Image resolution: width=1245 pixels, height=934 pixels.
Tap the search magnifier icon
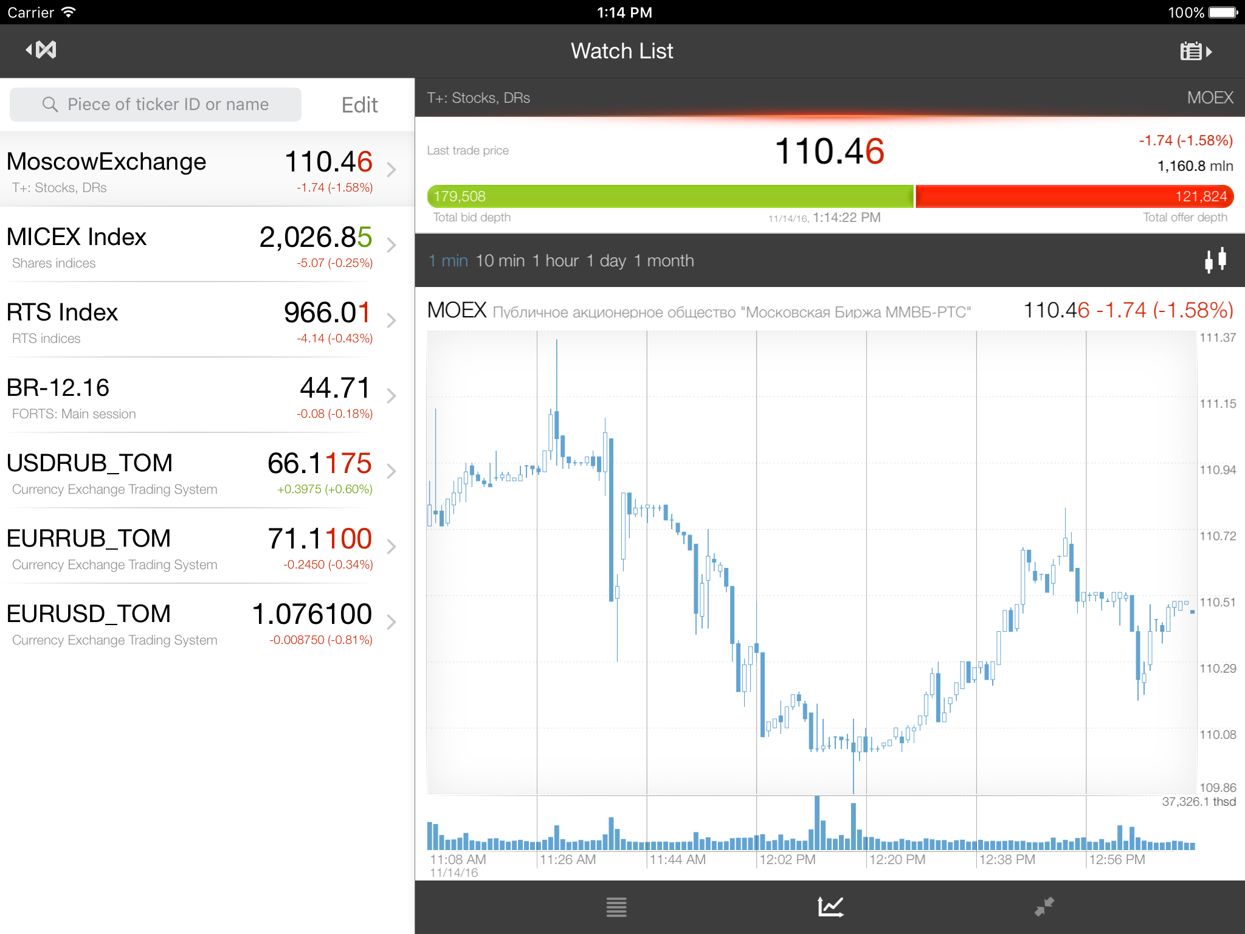coord(50,105)
